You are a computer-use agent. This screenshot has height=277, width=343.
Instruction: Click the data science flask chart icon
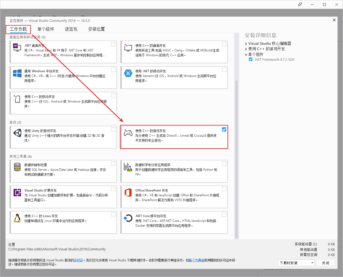(x=128, y=167)
